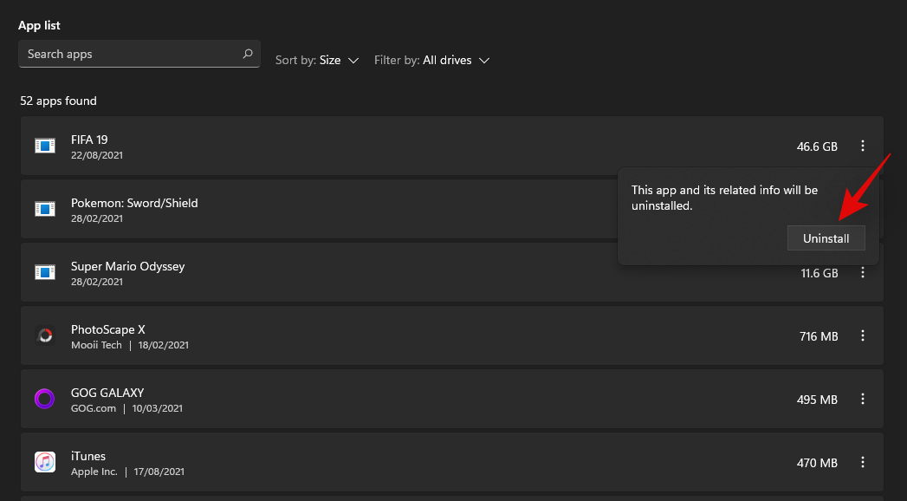Screen dimensions: 907x501
Task: Click the iTunes music note icon
Action: tap(45, 462)
